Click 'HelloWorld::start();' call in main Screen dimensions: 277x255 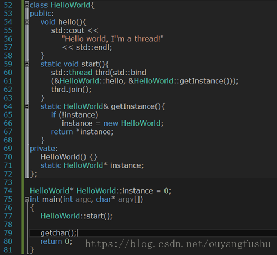coord(77,216)
